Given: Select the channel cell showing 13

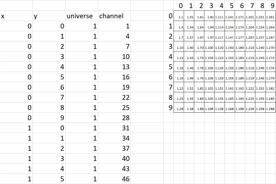Looking at the screenshot, I should coord(114,67).
